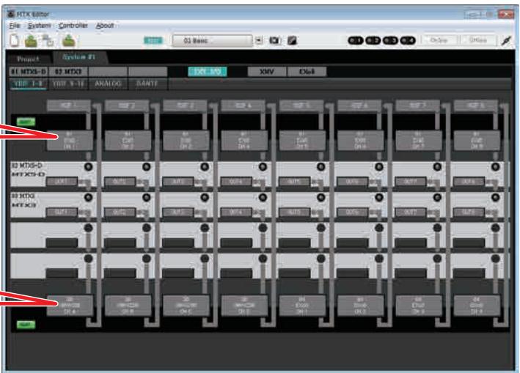
Task: Open the preset list dropdown arrow
Action: (x=259, y=40)
